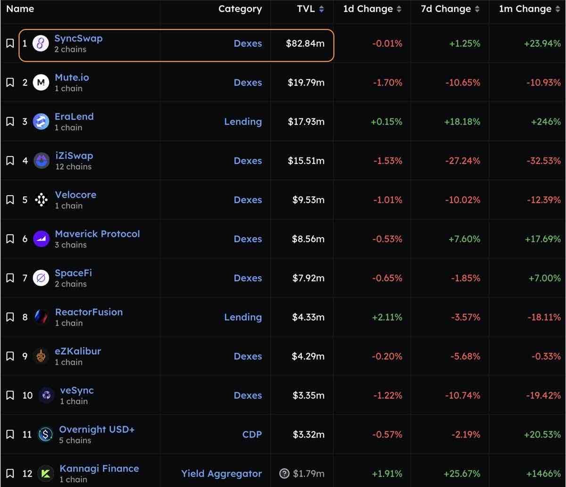Click the SyncSwap protocol logo
Image resolution: width=566 pixels, height=487 pixels.
[41, 44]
